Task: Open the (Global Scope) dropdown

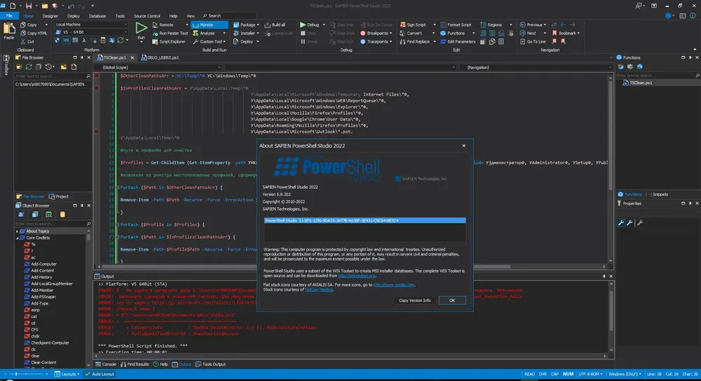Action: pos(160,67)
